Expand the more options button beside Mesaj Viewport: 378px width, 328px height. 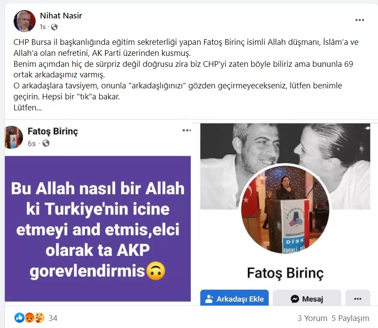pyautogui.click(x=357, y=299)
